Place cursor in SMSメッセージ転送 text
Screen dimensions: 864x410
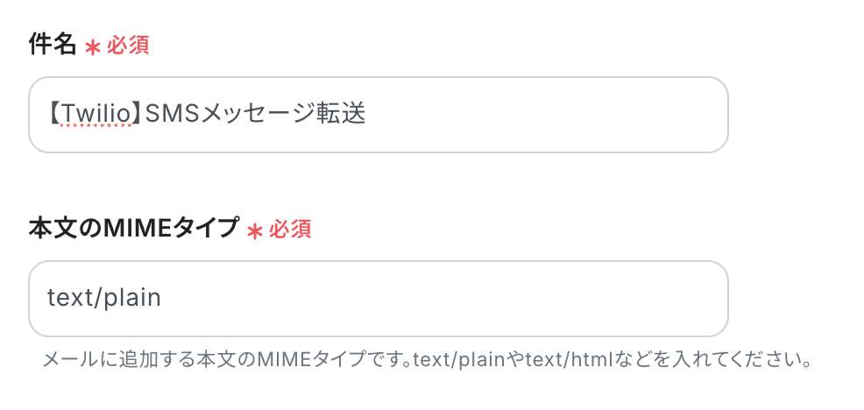tap(254, 114)
